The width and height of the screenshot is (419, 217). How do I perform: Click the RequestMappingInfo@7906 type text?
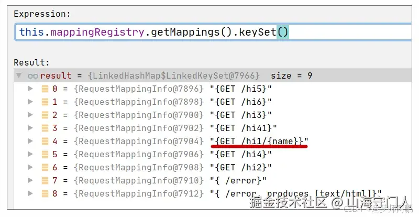(x=139, y=155)
